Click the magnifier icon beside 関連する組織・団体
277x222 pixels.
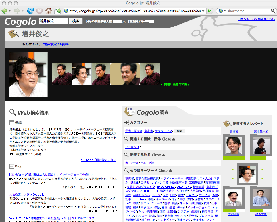click(126, 139)
